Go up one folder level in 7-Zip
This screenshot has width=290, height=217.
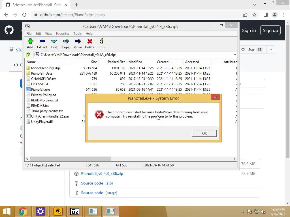pyautogui.click(x=28, y=55)
